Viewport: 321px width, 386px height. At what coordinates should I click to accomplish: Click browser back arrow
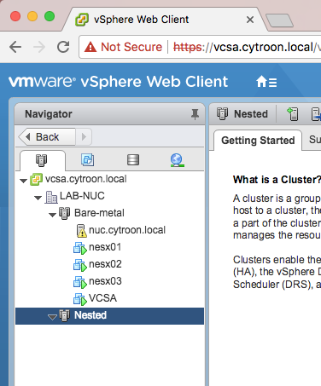point(15,47)
